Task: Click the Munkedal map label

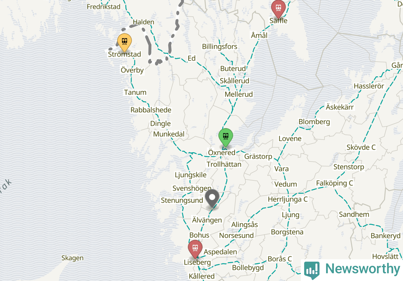Action: (169, 134)
